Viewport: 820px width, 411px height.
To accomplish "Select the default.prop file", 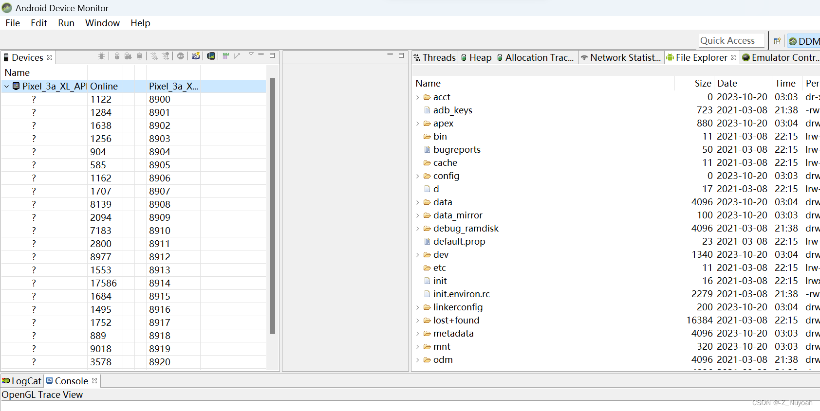I will tap(616, 241).
